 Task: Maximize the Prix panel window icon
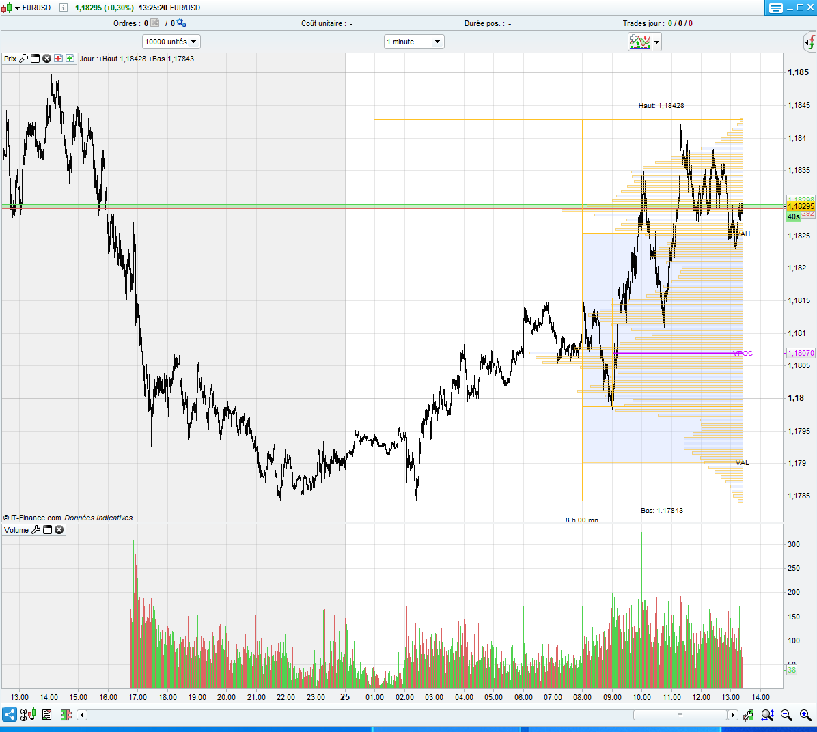(35, 58)
